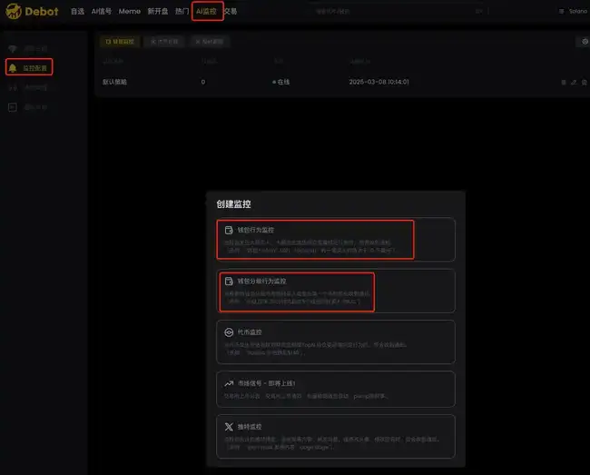Choose the 代币监控 option card
This screenshot has width=590, height=475.
(336, 341)
